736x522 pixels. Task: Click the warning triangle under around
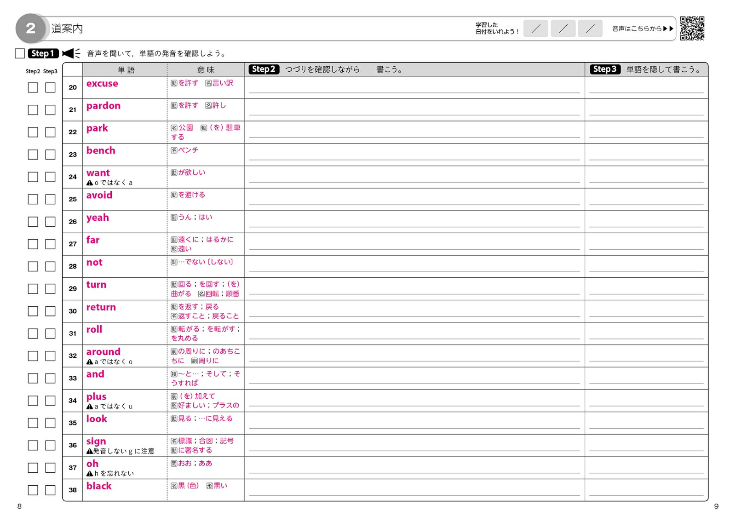(90, 362)
